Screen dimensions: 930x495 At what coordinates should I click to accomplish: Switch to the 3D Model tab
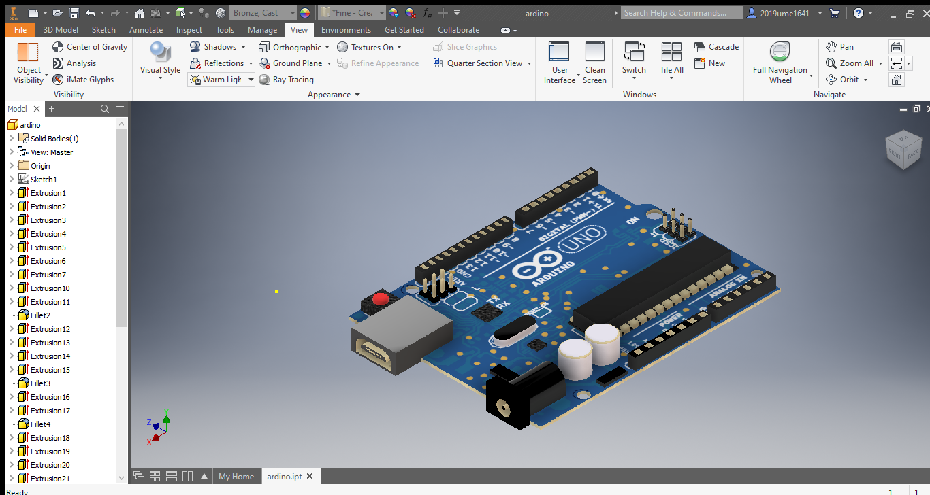(x=61, y=30)
